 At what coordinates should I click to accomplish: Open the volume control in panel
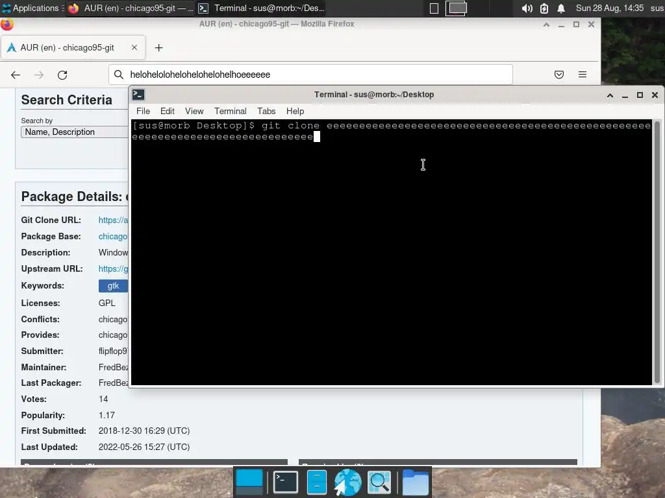[x=527, y=8]
